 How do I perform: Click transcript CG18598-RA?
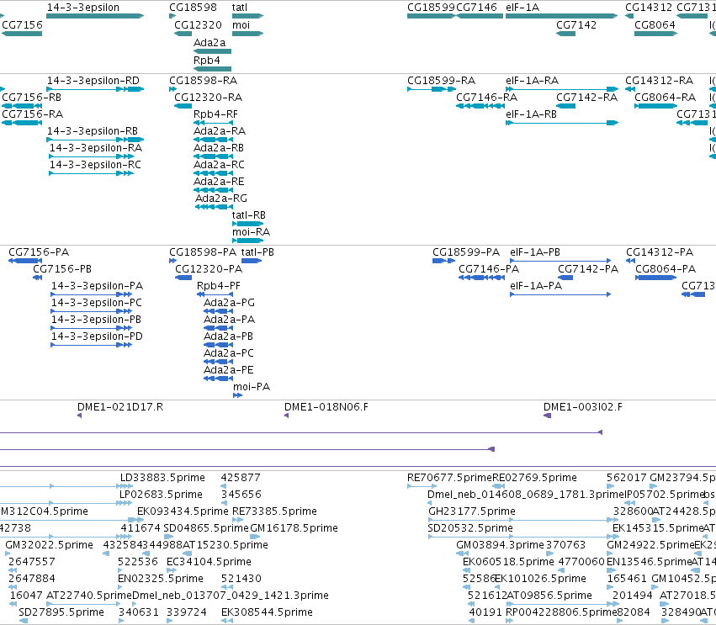tap(172, 89)
